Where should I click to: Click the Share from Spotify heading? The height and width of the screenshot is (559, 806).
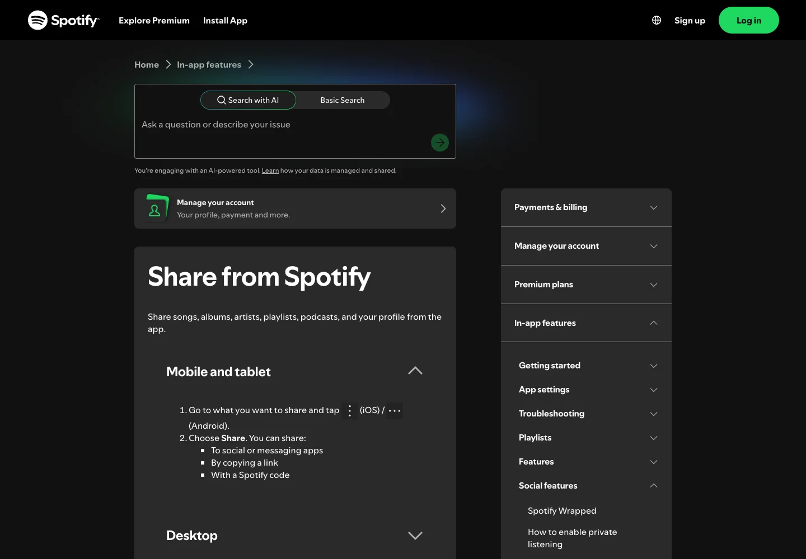point(259,277)
